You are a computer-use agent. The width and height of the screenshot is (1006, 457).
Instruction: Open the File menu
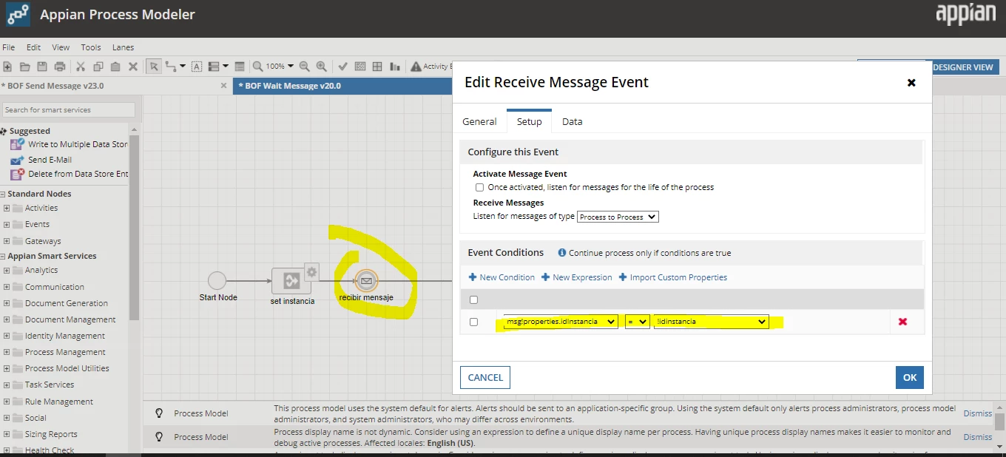pyautogui.click(x=9, y=47)
